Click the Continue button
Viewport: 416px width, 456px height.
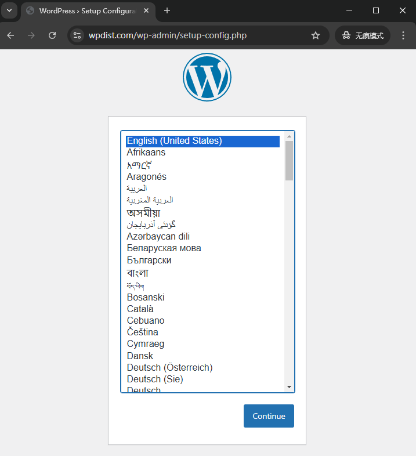click(x=269, y=416)
